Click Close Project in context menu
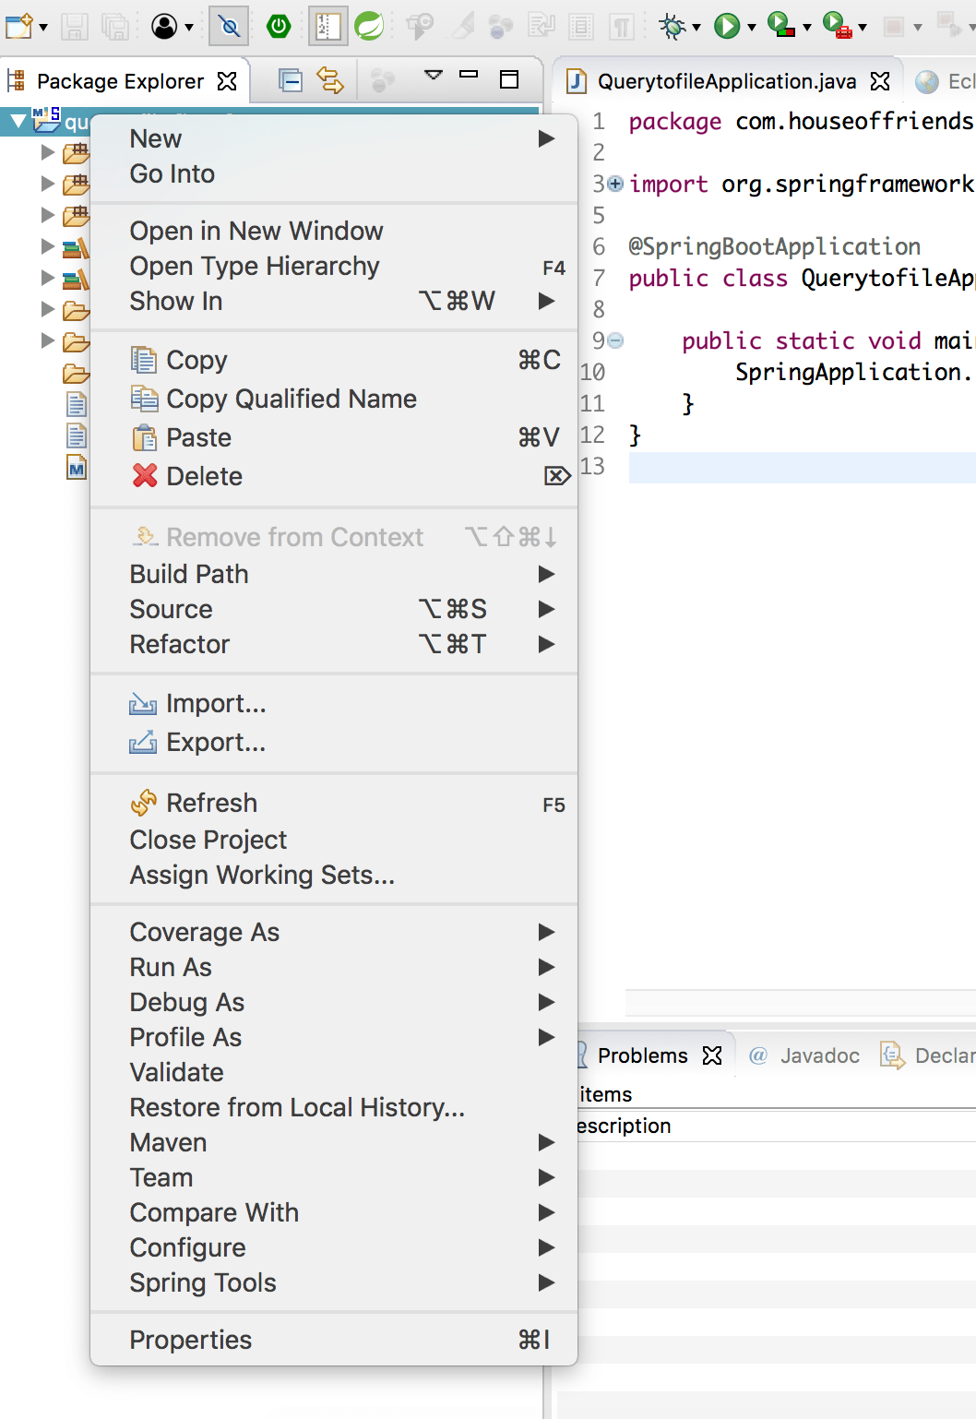 click(208, 840)
